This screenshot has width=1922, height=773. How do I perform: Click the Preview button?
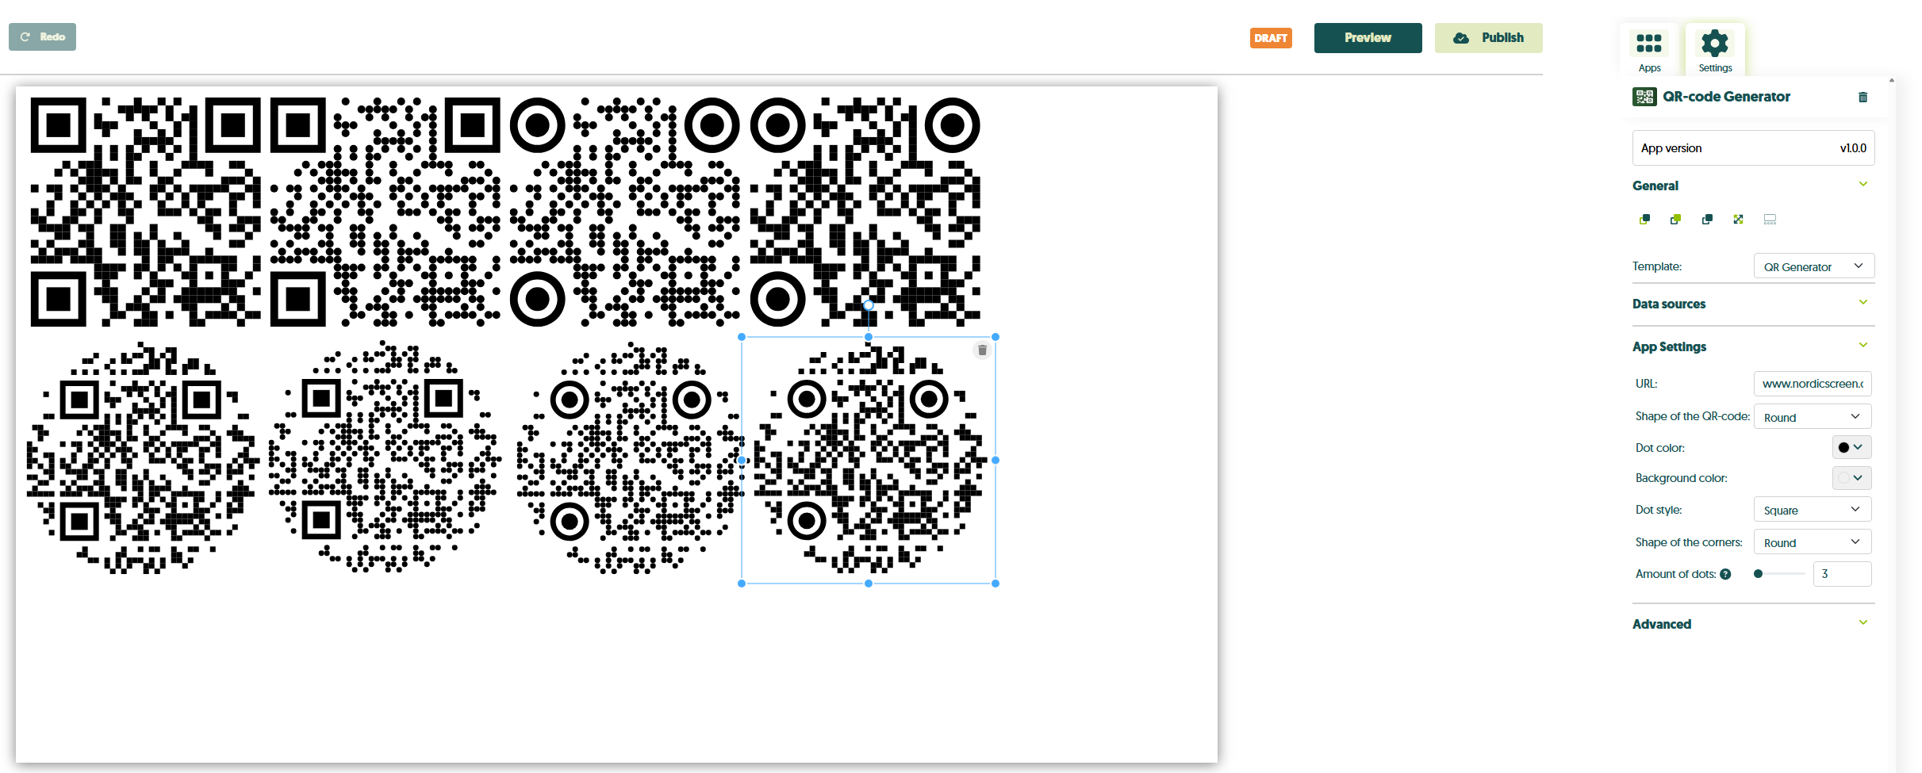pos(1368,38)
